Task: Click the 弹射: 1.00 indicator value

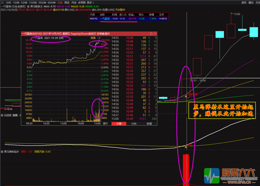Action: [x=26, y=152]
